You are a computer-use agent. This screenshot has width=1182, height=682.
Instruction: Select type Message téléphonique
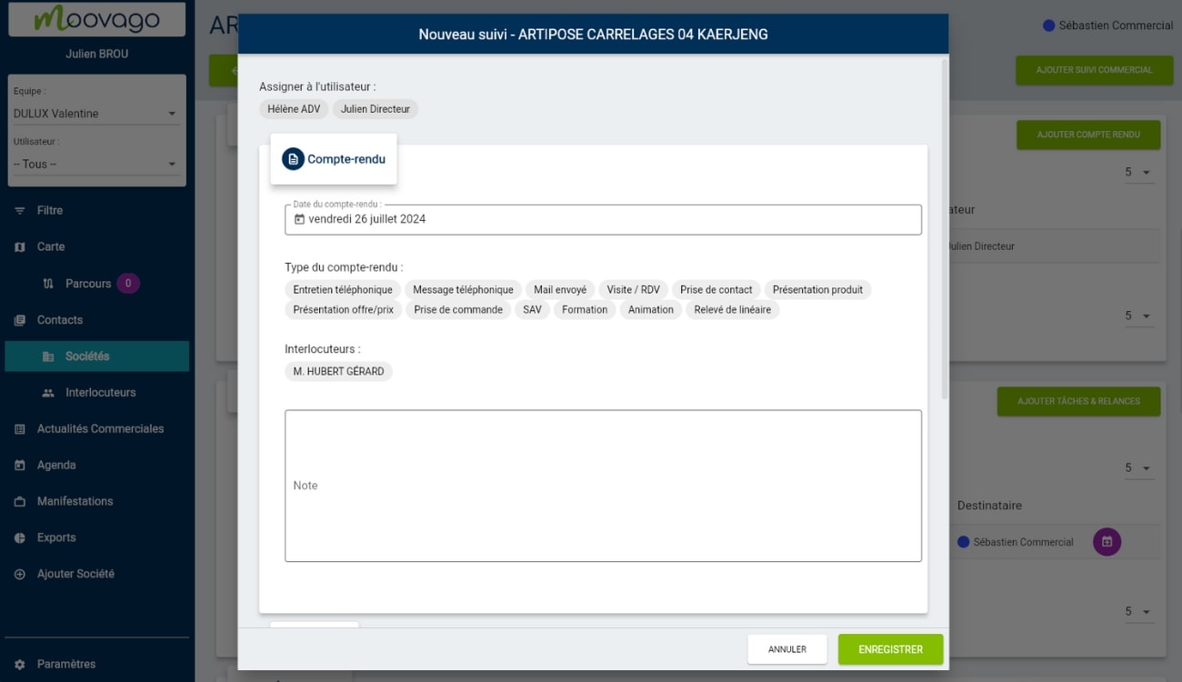[463, 290]
